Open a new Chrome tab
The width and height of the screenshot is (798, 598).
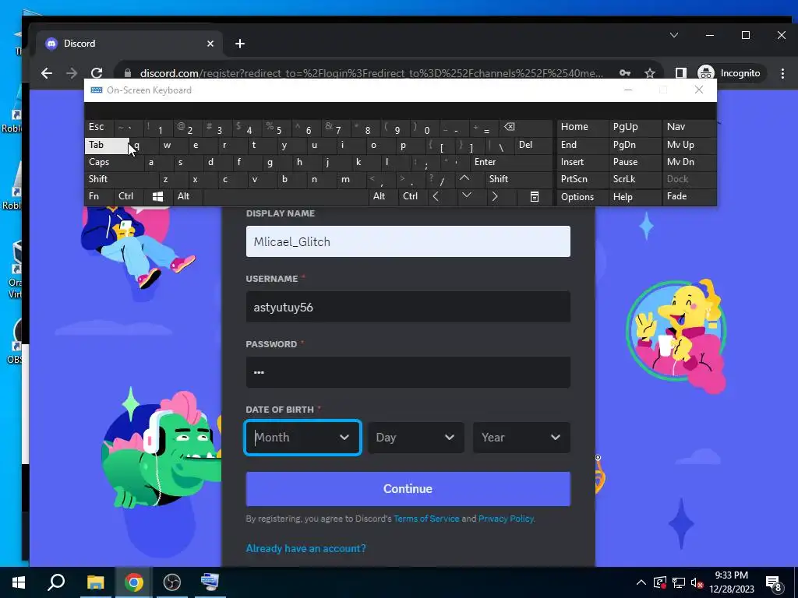click(240, 44)
